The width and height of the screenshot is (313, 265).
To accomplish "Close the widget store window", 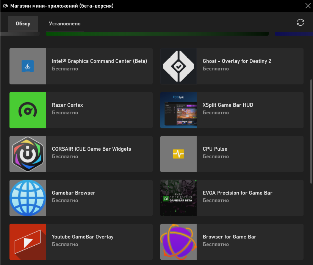I will (308, 6).
